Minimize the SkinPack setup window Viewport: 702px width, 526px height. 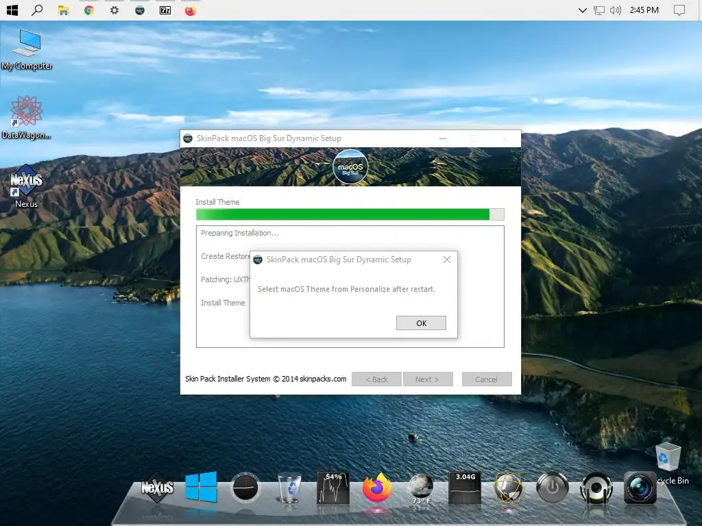pos(443,138)
